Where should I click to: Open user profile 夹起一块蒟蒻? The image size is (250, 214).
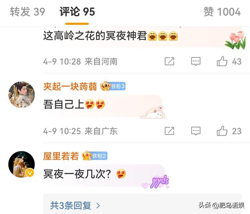[x=70, y=86]
